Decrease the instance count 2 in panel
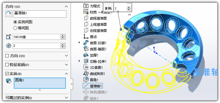 (x=63, y=47)
